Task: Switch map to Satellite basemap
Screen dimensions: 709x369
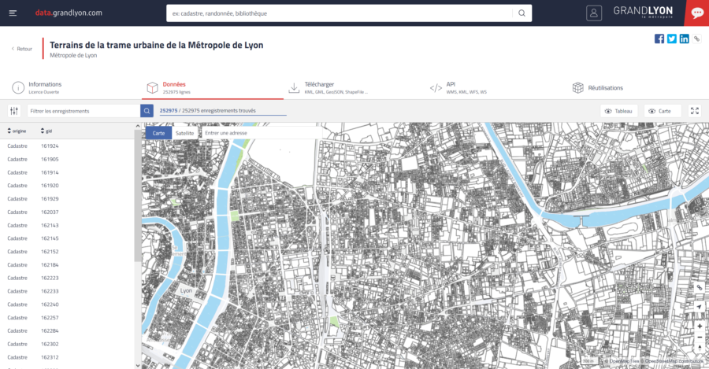Action: point(185,133)
